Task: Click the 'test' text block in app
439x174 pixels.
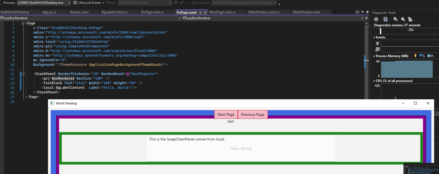Action: 230,122
